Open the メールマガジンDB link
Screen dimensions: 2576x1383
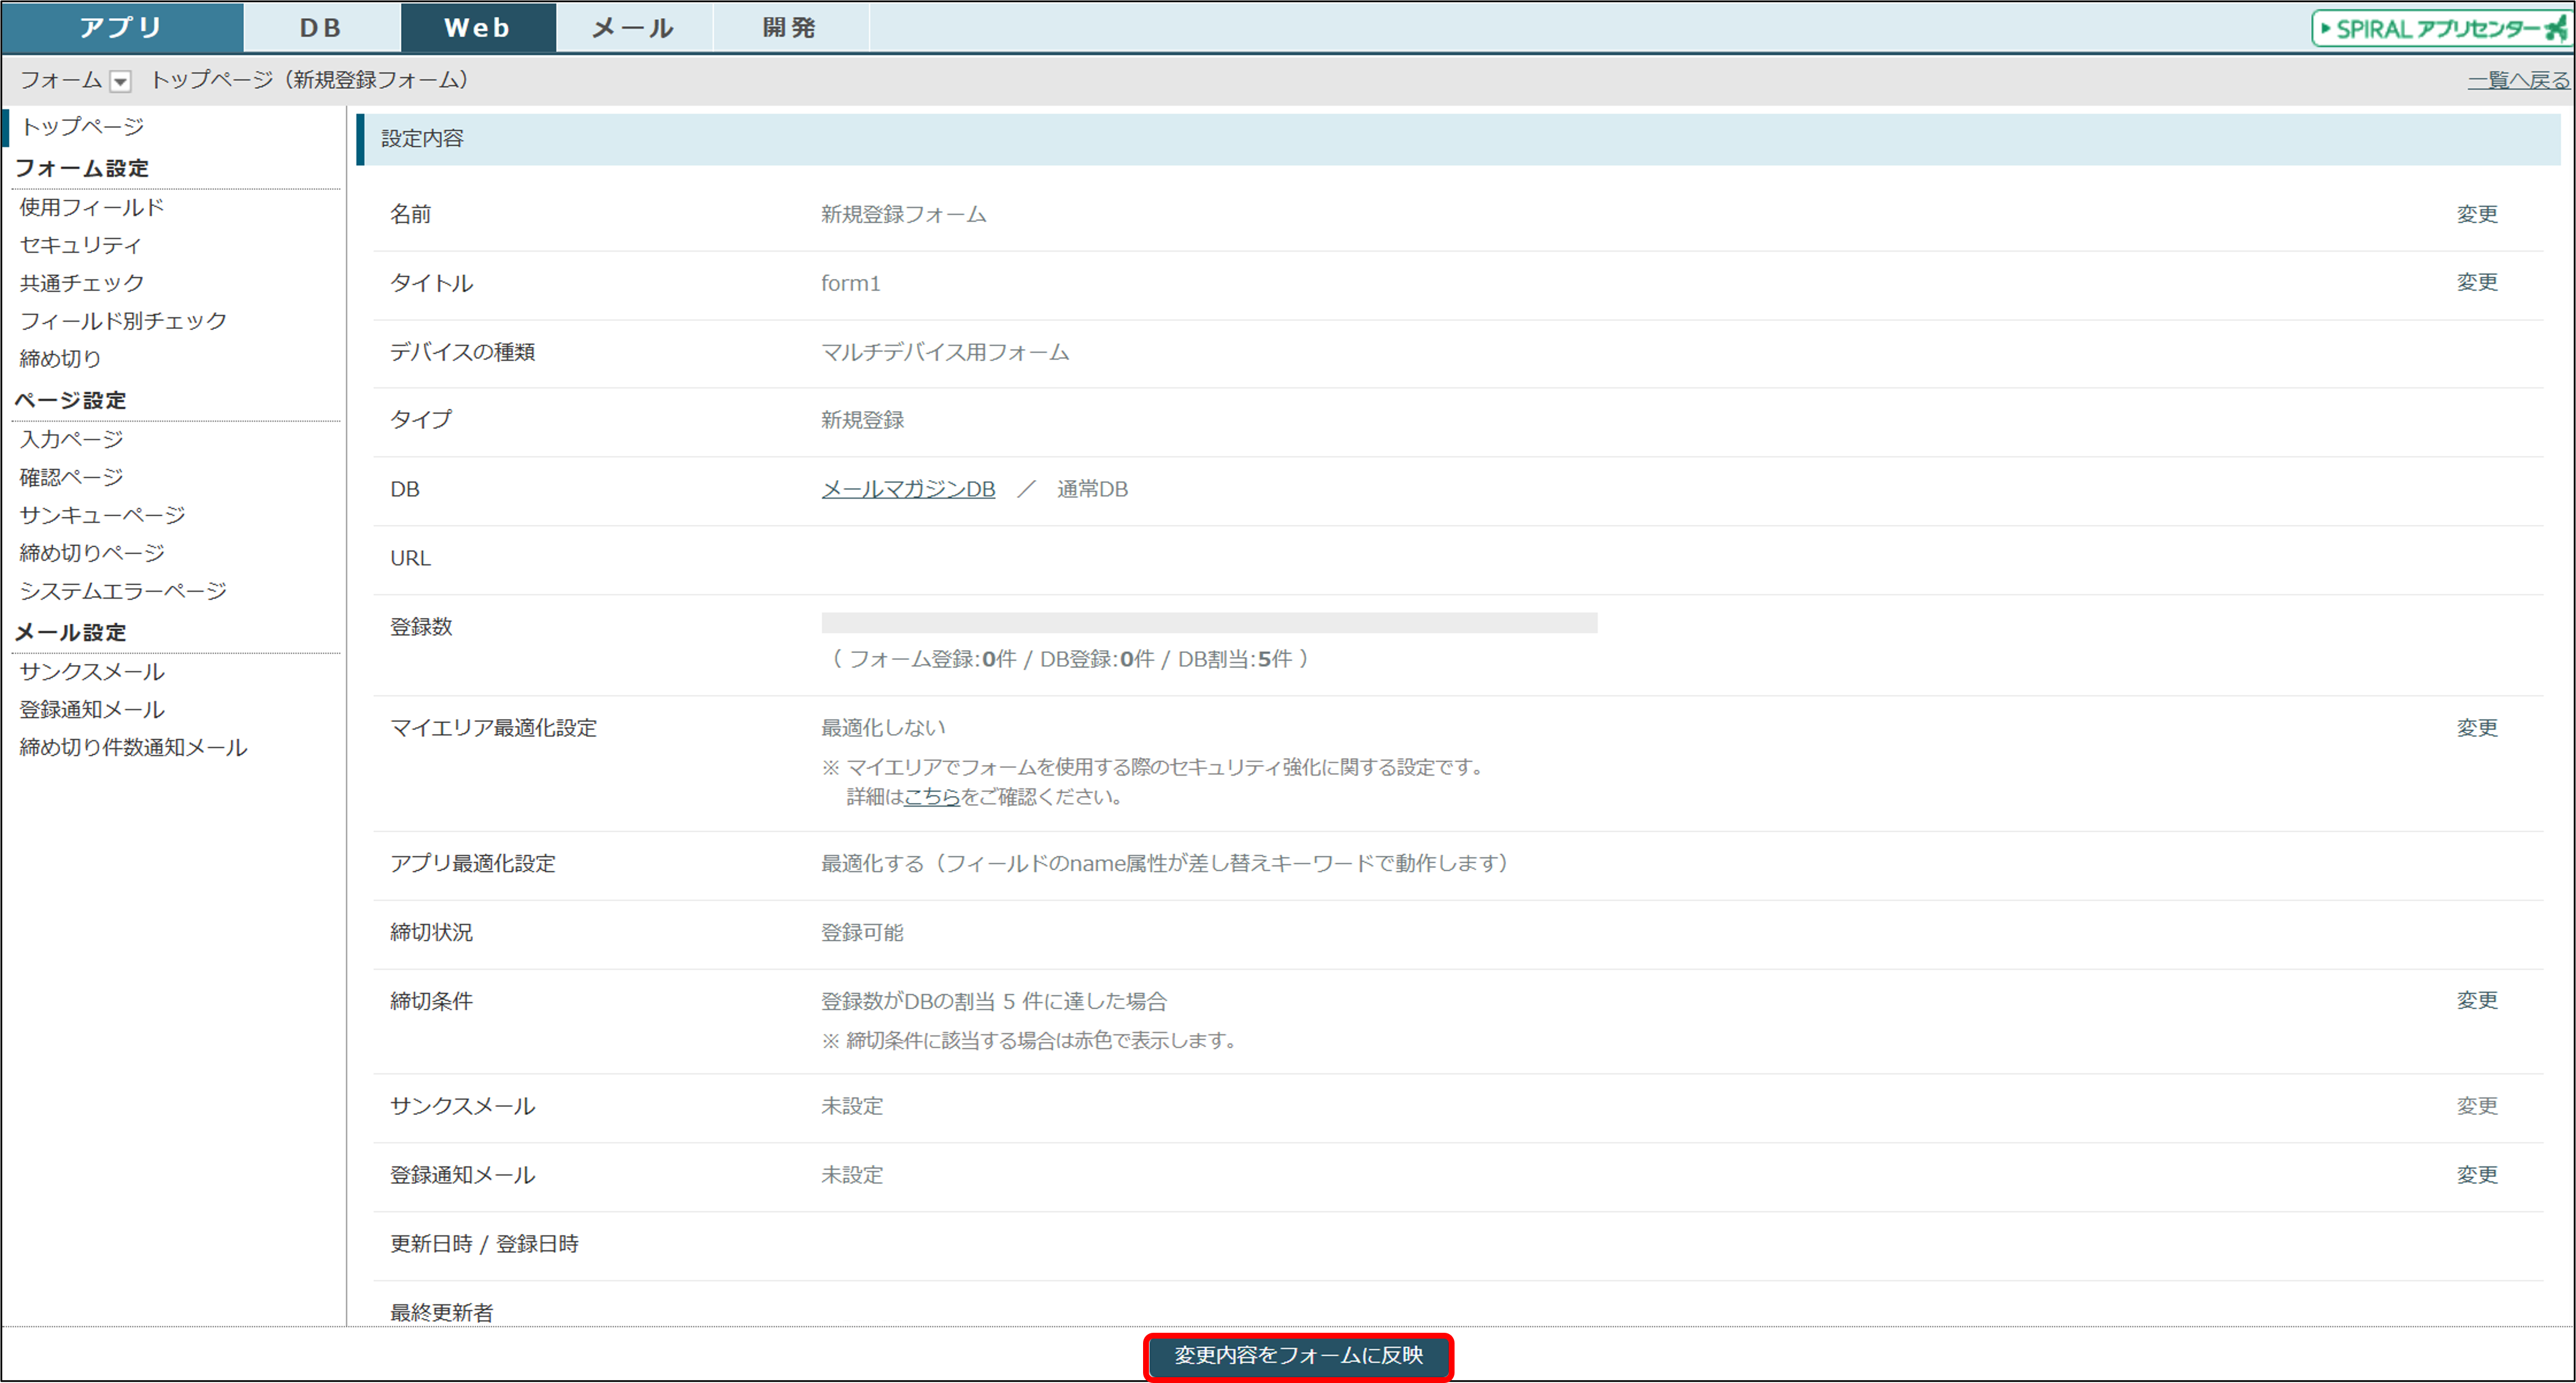[x=908, y=489]
